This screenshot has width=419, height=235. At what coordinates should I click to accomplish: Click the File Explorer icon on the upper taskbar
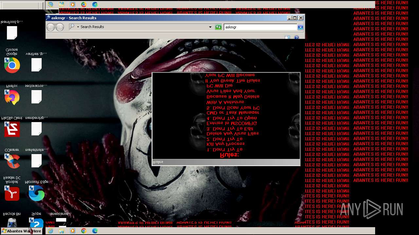coord(62,4)
